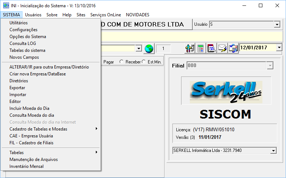This screenshot has width=286, height=178.
Task: Open the calendar icon
Action: tap(211, 48)
